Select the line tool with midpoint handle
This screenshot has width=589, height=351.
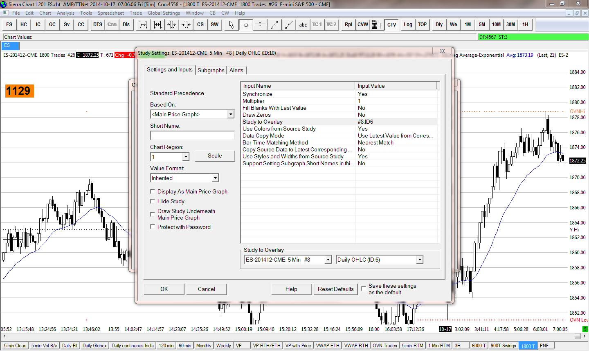pyautogui.click(x=289, y=24)
